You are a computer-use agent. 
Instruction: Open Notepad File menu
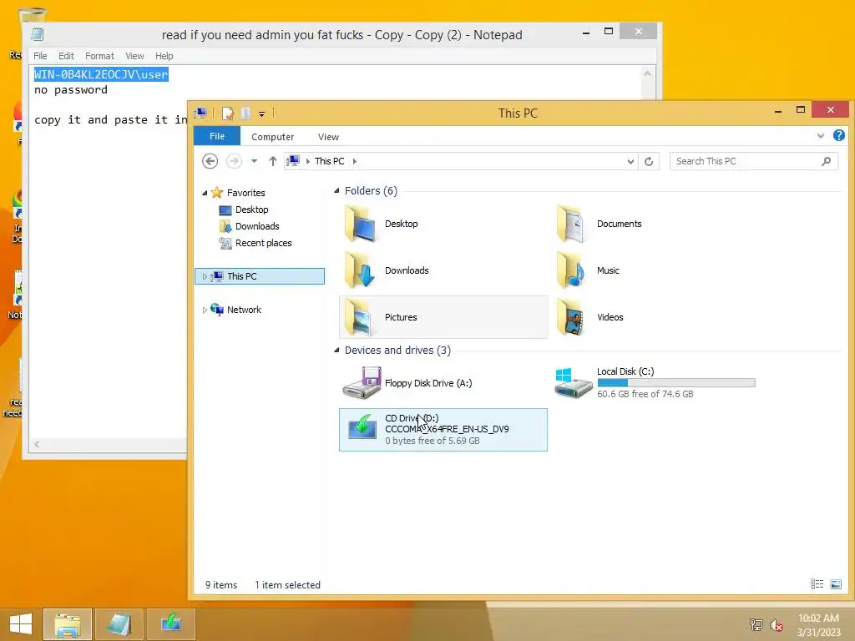40,56
